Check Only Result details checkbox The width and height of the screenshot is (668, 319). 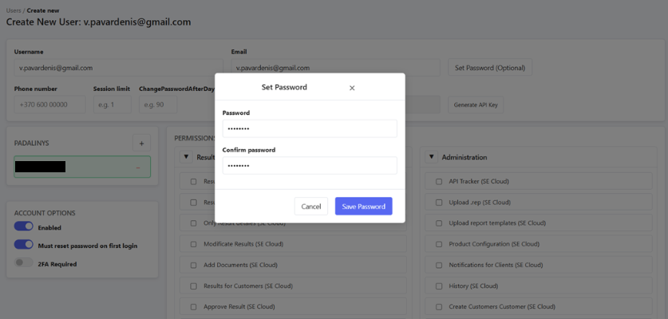click(193, 223)
